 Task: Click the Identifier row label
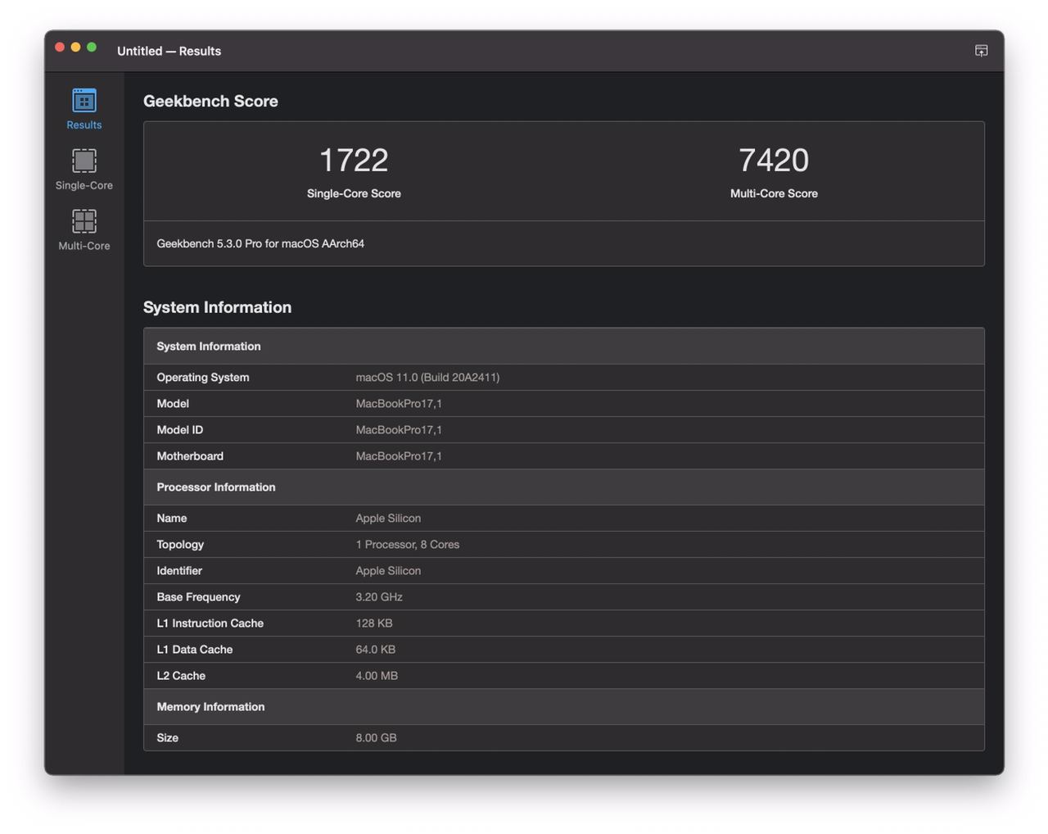point(179,570)
